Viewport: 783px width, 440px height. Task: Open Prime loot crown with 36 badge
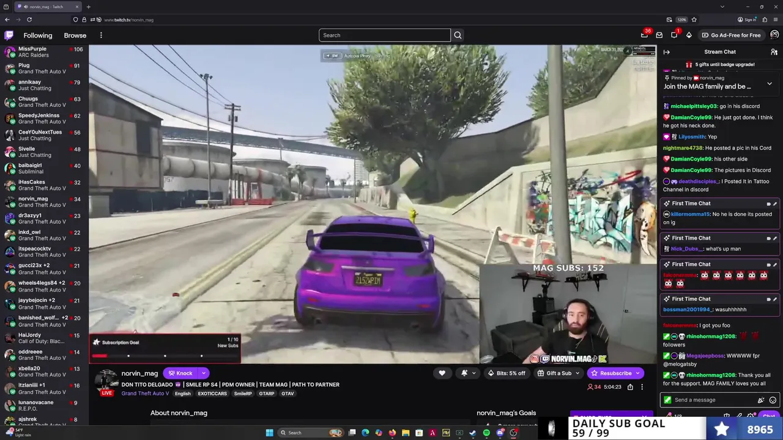point(644,35)
